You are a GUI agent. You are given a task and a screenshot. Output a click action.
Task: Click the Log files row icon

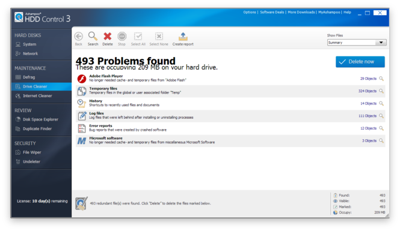82,116
